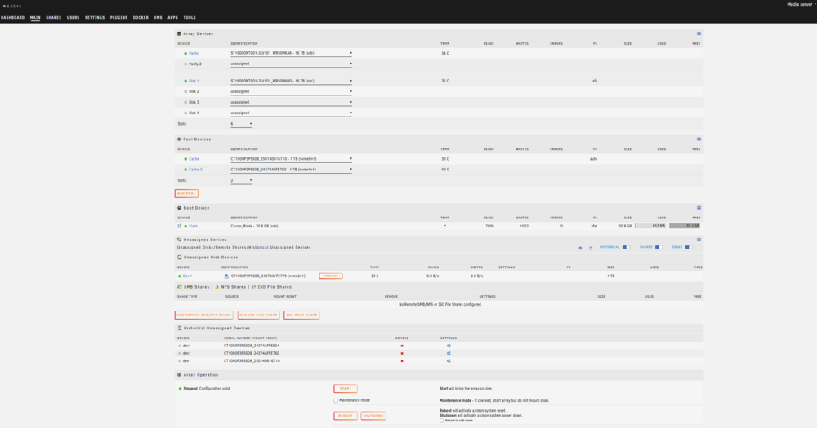Viewport: 817px width, 428px height.
Task: Click Disk 1 green status indicator
Action: tap(185, 82)
